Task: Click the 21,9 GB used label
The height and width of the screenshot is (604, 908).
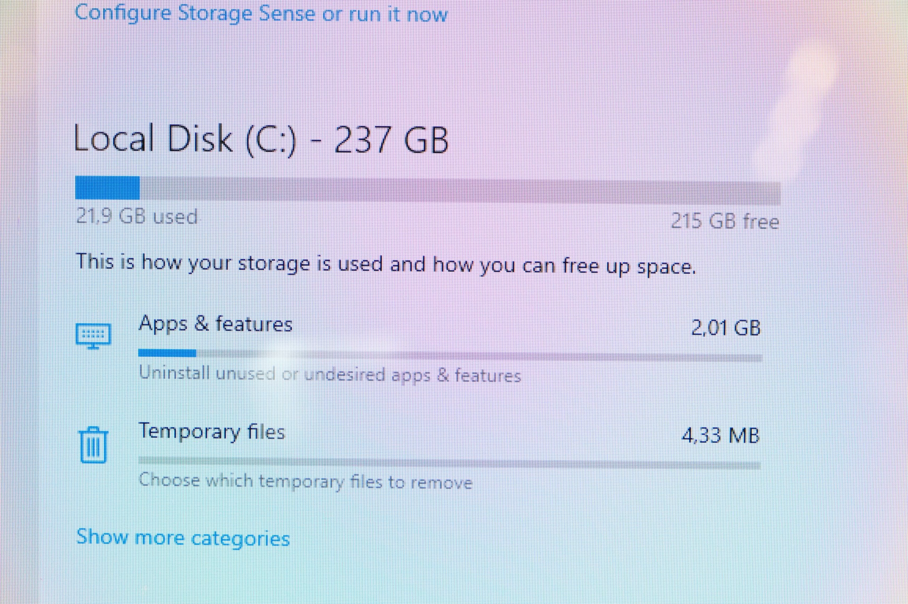Action: pos(137,216)
